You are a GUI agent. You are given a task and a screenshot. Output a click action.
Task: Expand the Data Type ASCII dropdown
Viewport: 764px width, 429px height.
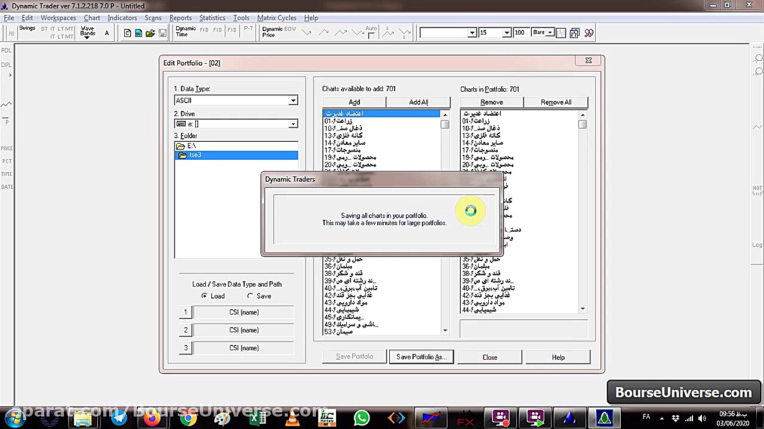click(292, 101)
